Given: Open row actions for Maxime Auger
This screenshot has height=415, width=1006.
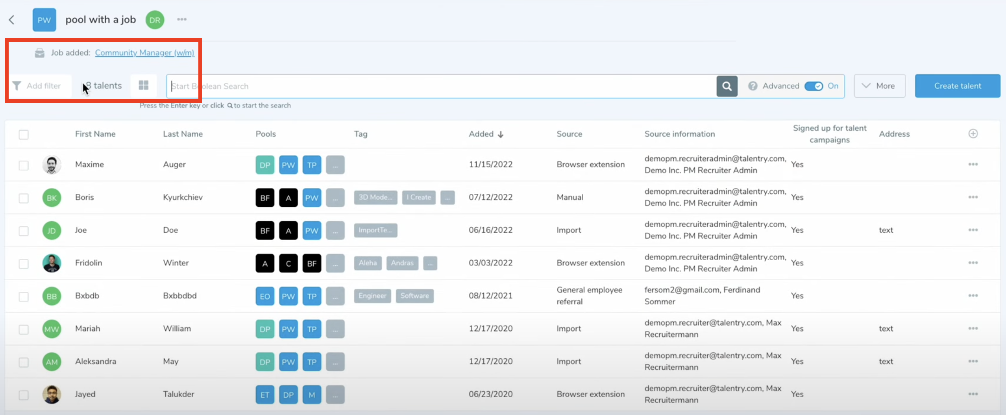Looking at the screenshot, I should (x=973, y=164).
